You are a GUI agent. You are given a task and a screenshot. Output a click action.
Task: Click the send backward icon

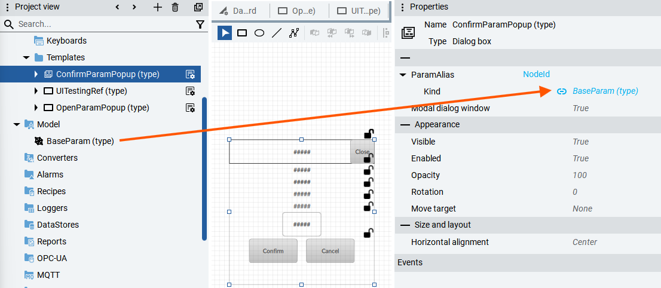pos(332,32)
